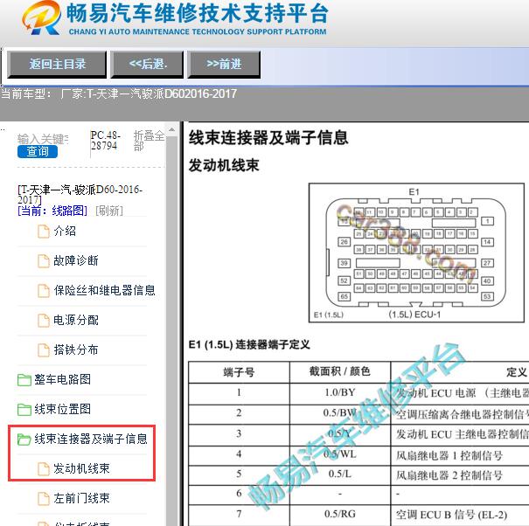Click cell 0.5/L in terminal table
The width and height of the screenshot is (529, 526).
pyautogui.click(x=340, y=474)
